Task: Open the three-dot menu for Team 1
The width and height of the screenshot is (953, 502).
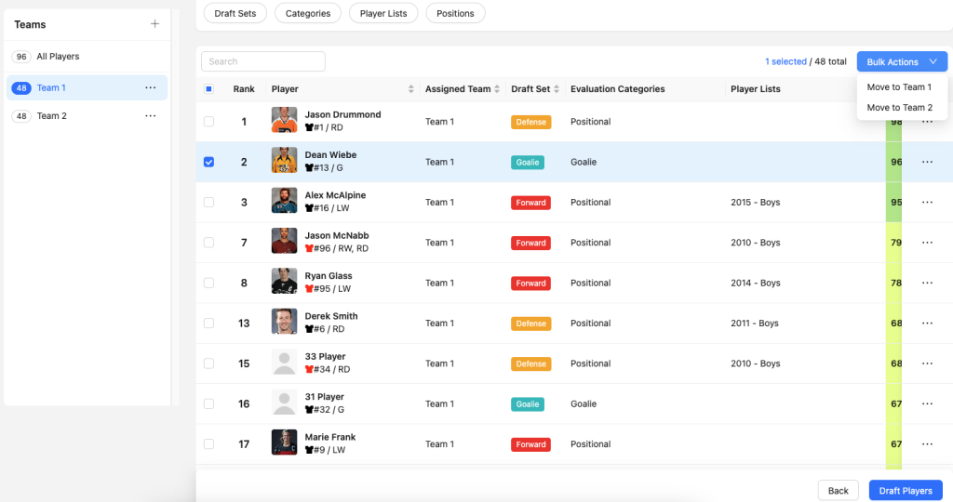Action: click(x=150, y=88)
